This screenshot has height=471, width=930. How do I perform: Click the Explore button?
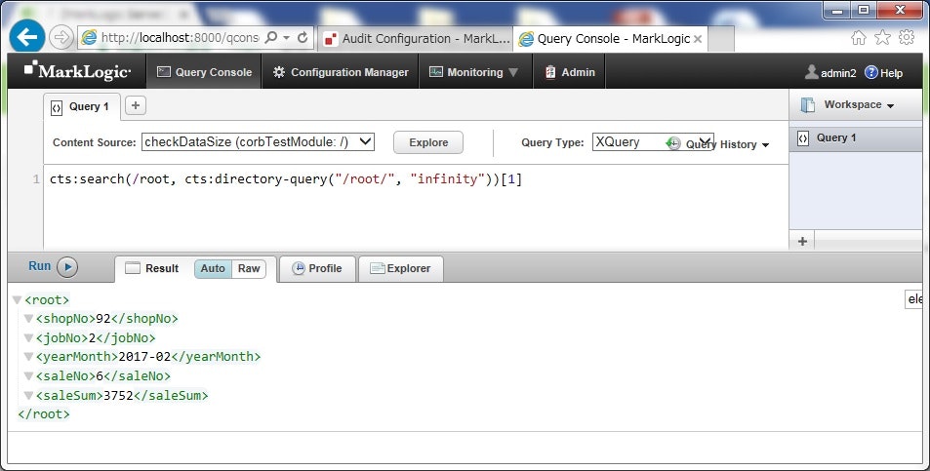click(428, 142)
